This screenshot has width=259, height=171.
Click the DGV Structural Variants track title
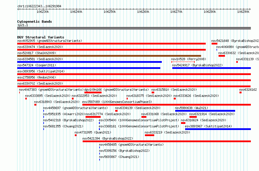[41, 37]
